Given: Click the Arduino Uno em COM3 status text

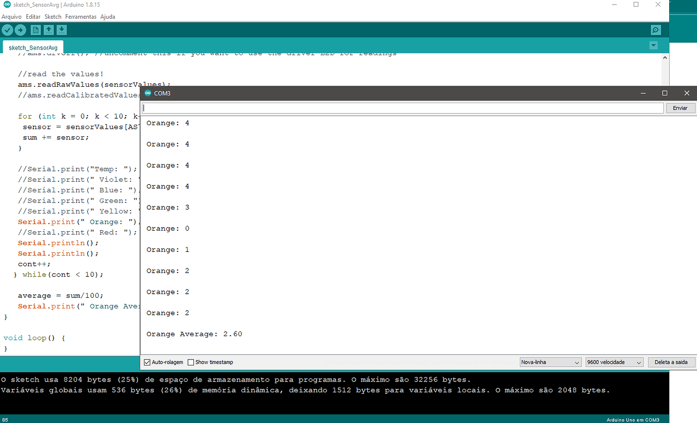Looking at the screenshot, I should pos(632,419).
